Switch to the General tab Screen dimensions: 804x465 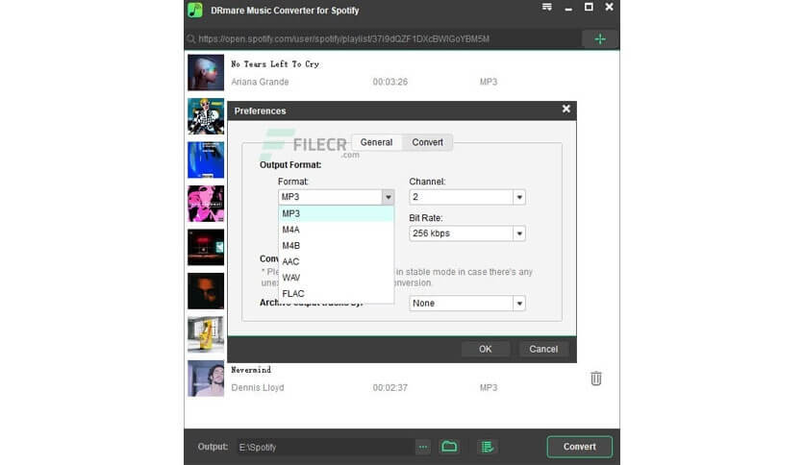[376, 142]
